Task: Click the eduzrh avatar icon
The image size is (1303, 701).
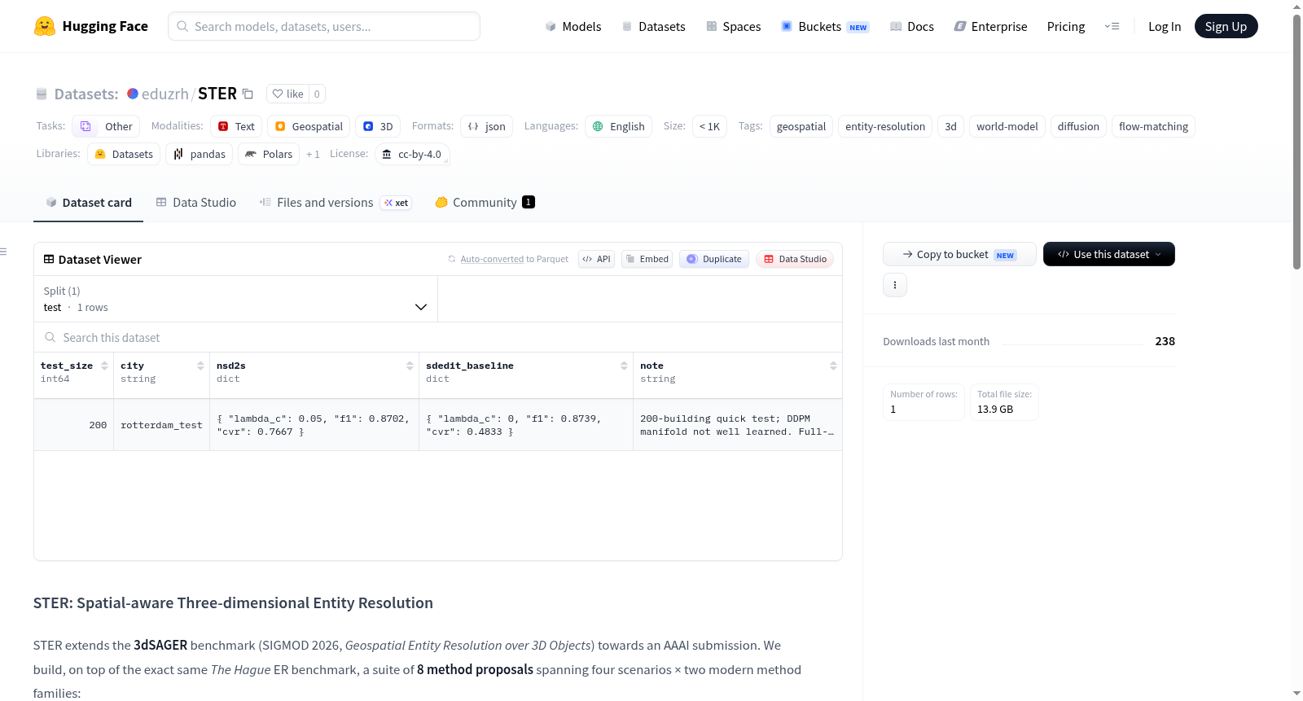Action: (133, 94)
